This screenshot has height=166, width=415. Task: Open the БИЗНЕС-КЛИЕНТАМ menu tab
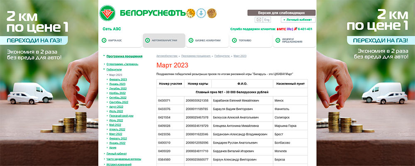click(207, 41)
